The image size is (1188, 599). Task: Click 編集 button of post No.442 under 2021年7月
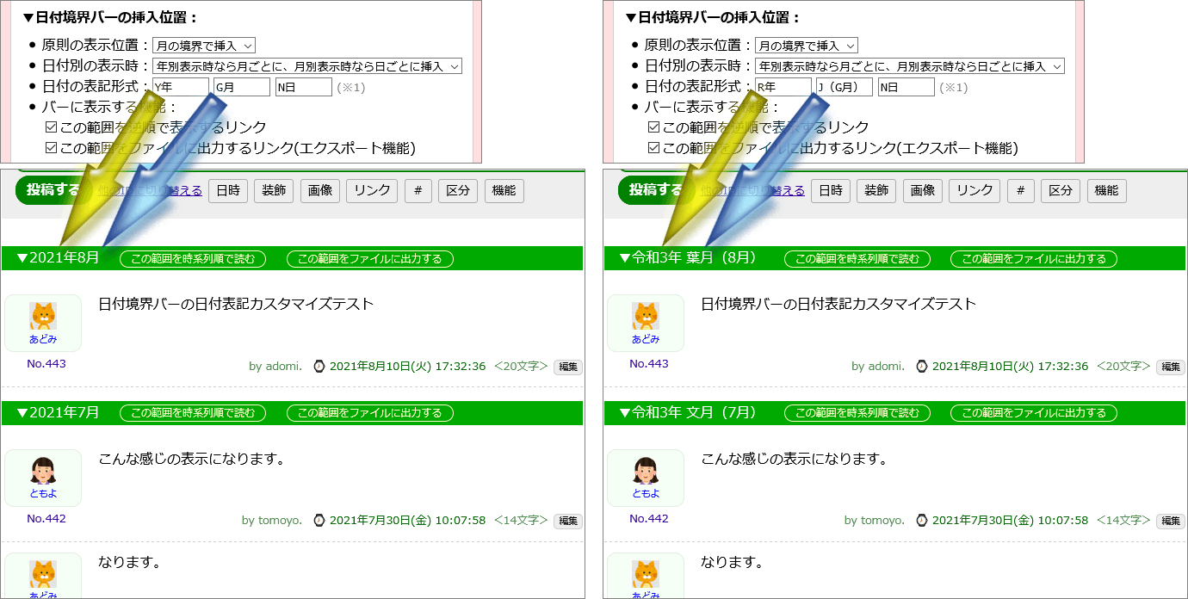[568, 521]
